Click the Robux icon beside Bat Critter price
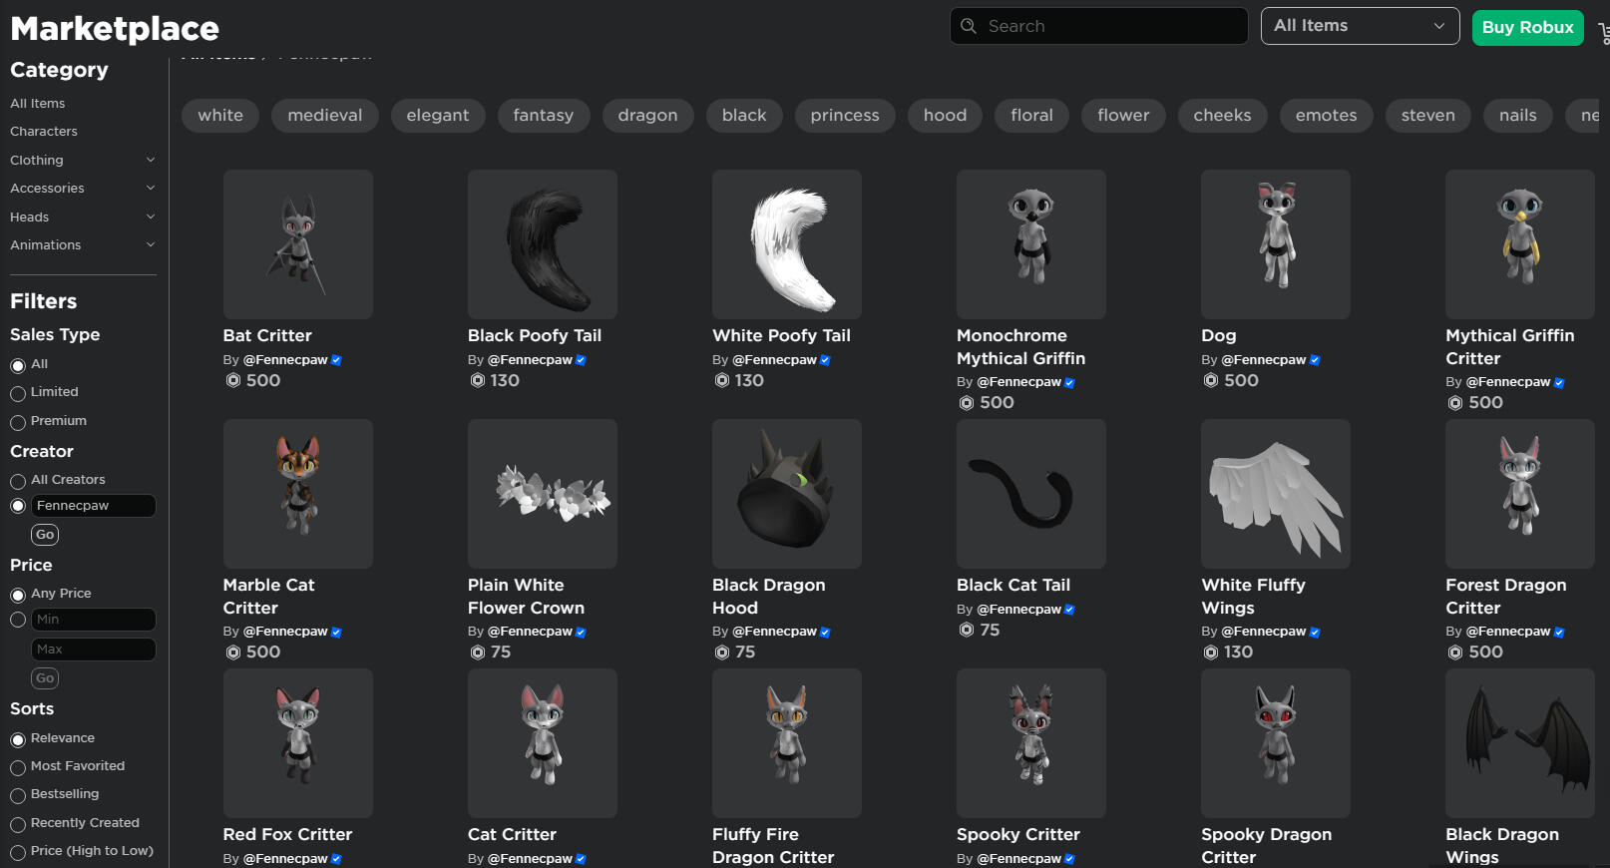Viewport: 1610px width, 868px height. click(232, 380)
